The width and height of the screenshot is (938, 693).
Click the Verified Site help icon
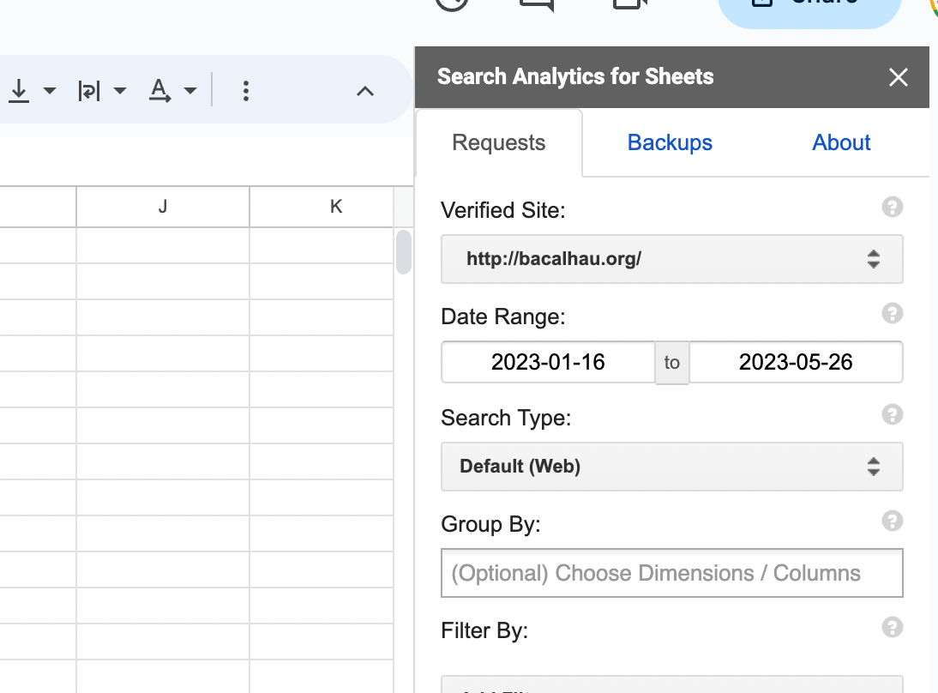[892, 207]
